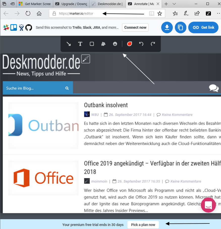Viewport: 221px width, 229px height.
Task: Click the Trello integration icon
Action: [14, 27]
